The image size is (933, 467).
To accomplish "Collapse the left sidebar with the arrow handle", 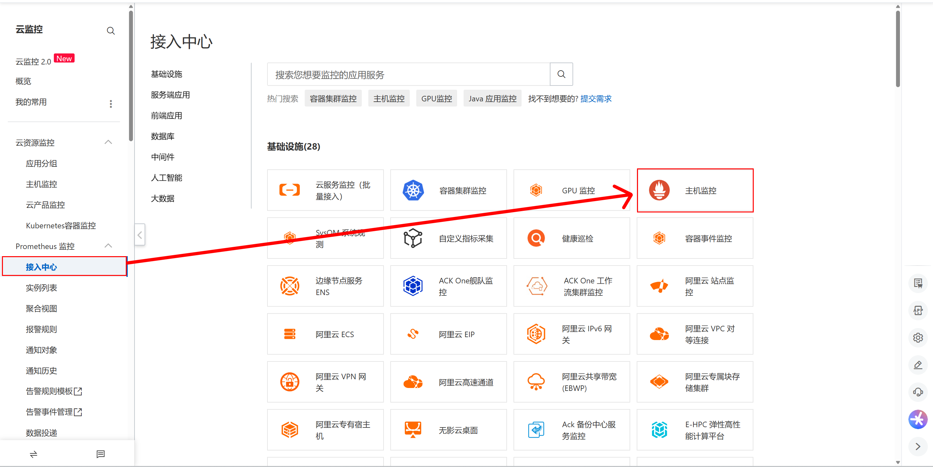I will pyautogui.click(x=140, y=235).
